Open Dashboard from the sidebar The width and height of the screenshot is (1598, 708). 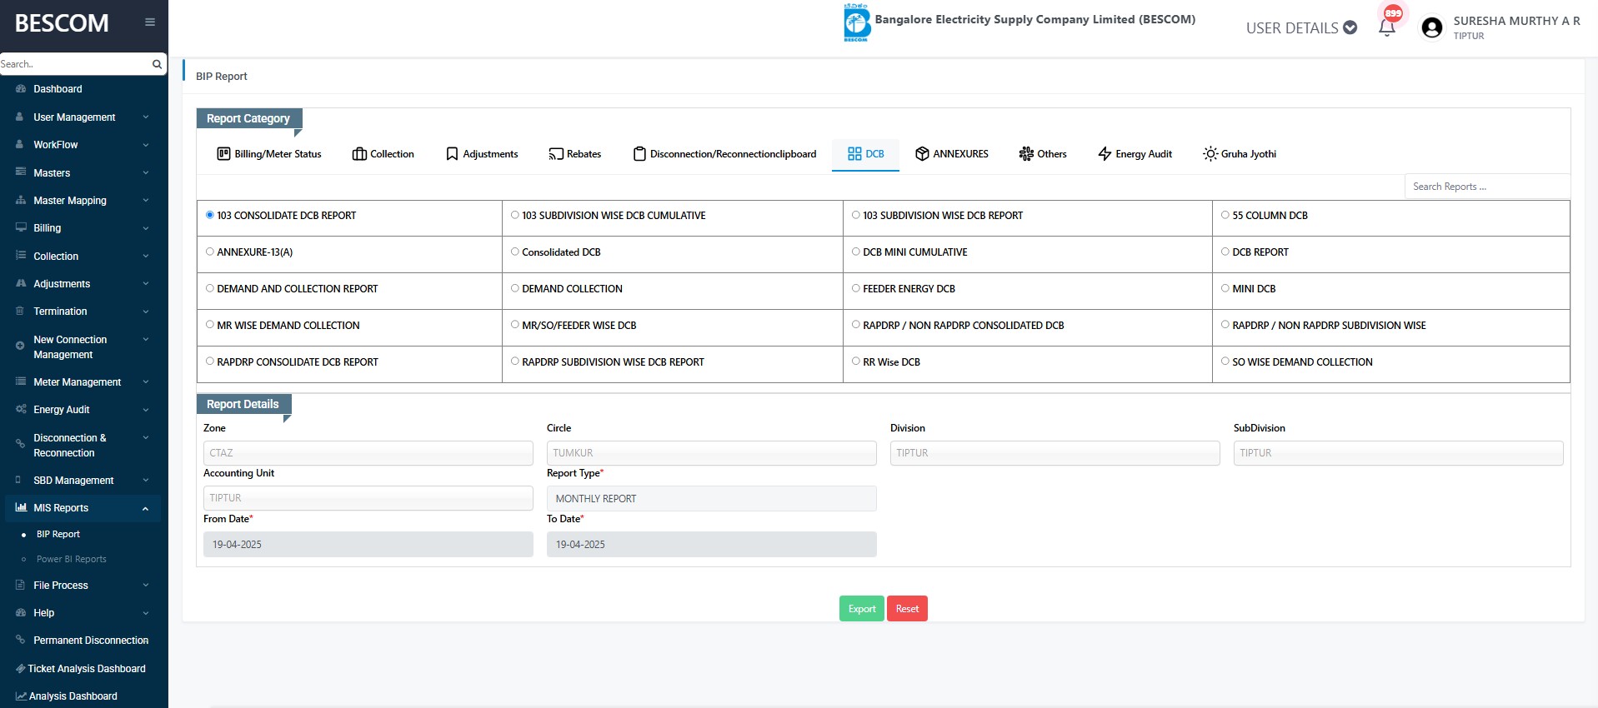tap(58, 89)
